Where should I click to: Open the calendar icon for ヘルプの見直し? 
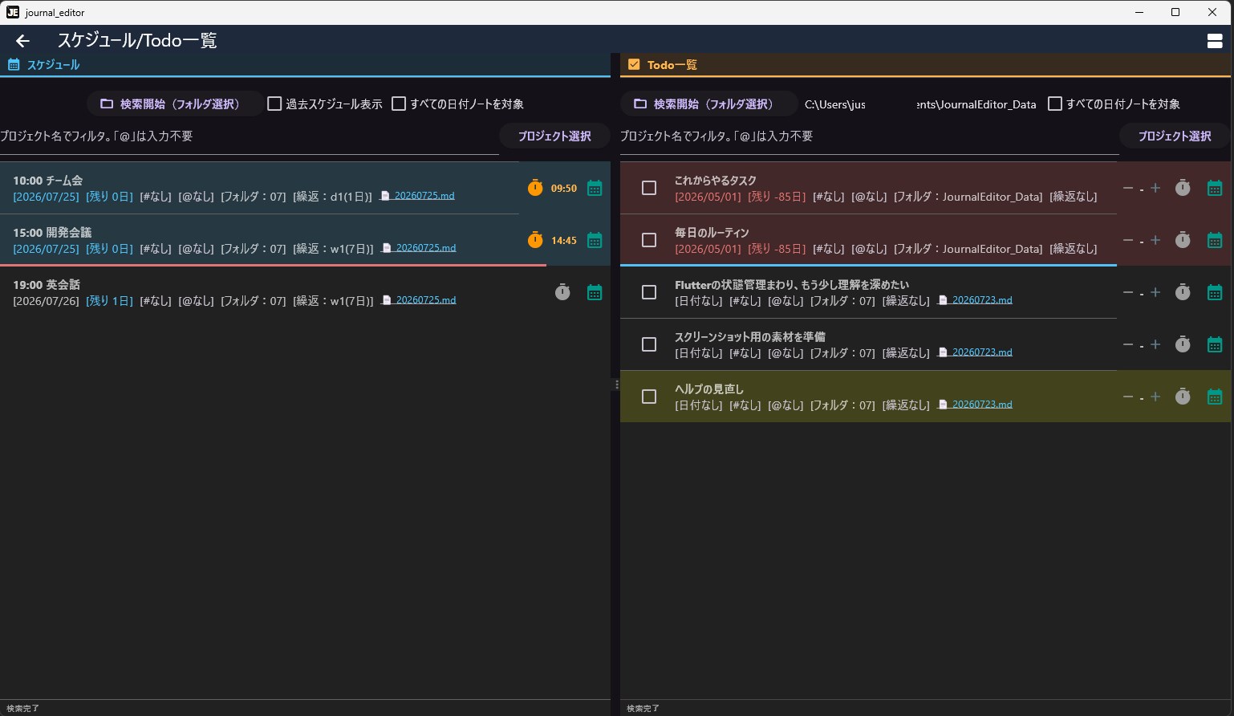pos(1215,397)
